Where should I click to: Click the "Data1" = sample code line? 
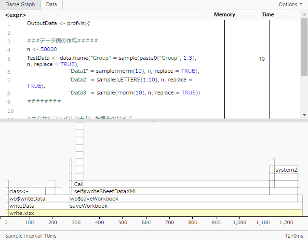point(134,71)
